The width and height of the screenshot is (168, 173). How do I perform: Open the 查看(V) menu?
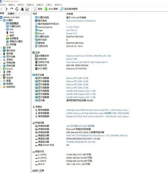pyautogui.click(x=12, y=5)
